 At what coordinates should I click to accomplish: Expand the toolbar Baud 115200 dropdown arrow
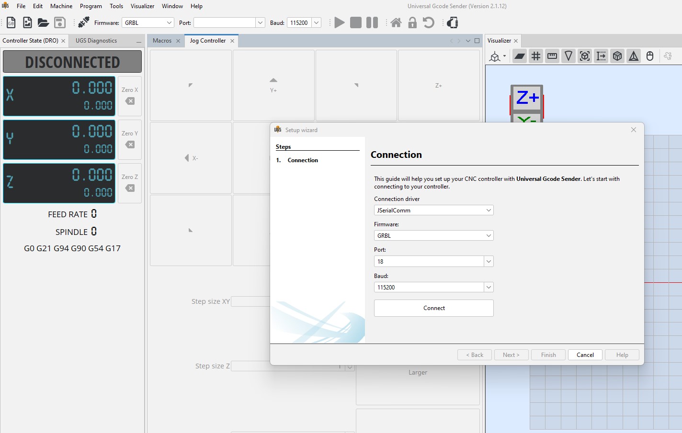[x=317, y=22]
